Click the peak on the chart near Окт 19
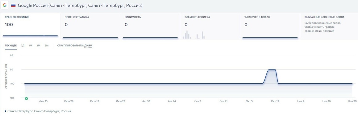 (272, 69)
